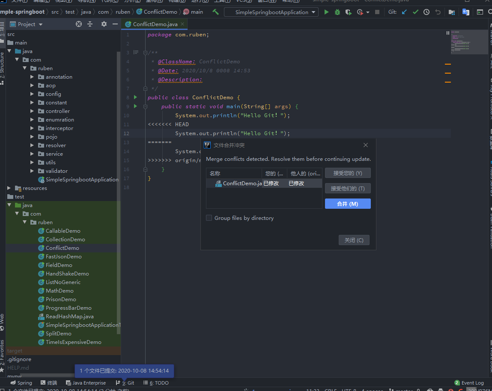Click the 合并 (M) merge button
Screen dimensions: 492x391
(x=347, y=204)
